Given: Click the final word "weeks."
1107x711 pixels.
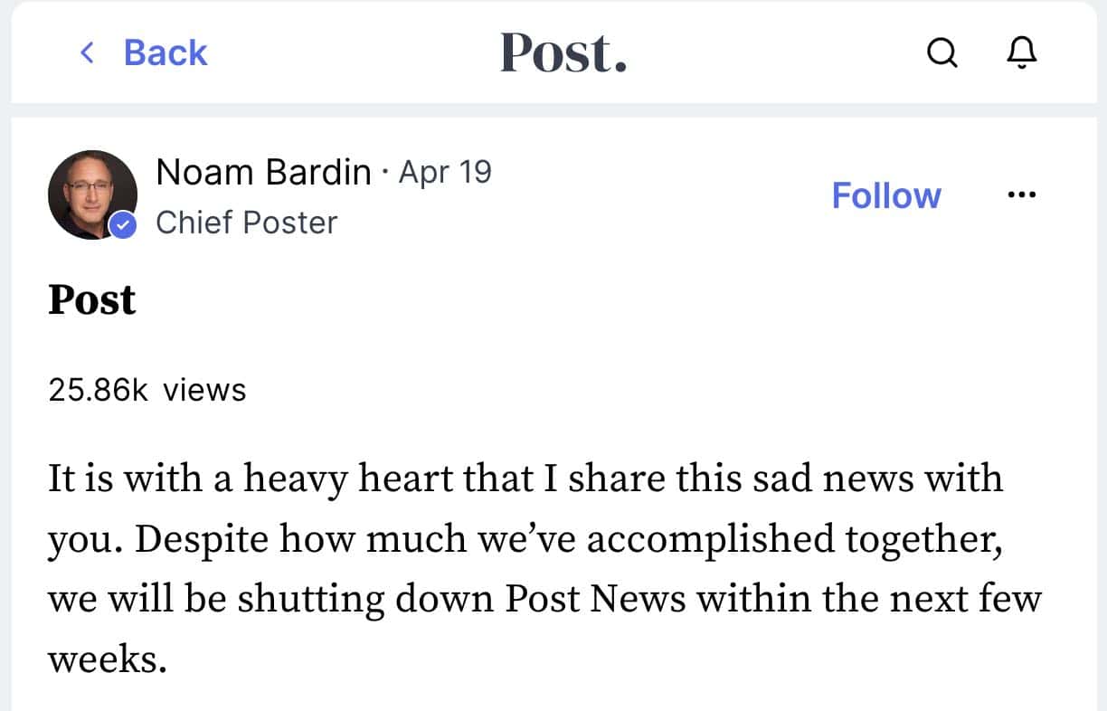Looking at the screenshot, I should (x=108, y=659).
